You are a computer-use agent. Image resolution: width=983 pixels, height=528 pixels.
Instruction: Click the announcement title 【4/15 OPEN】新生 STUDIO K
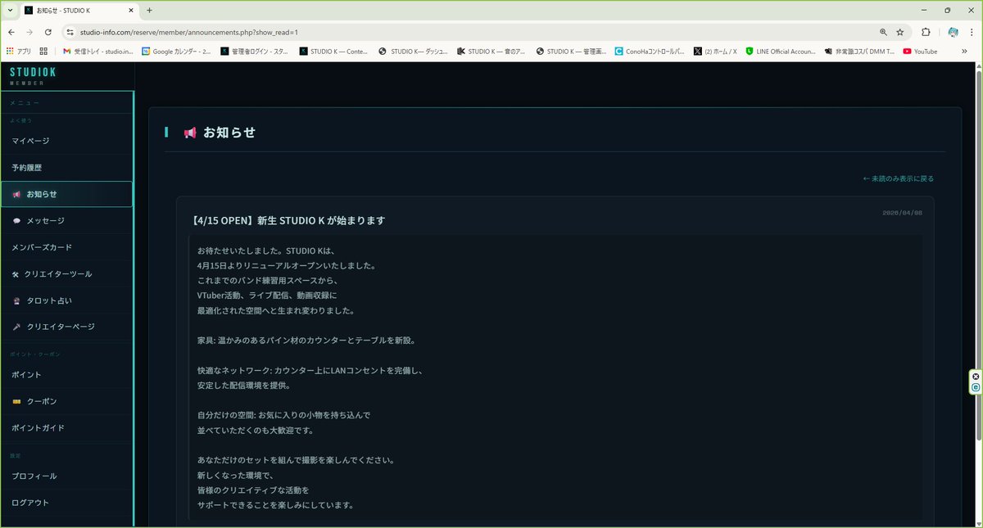click(288, 220)
